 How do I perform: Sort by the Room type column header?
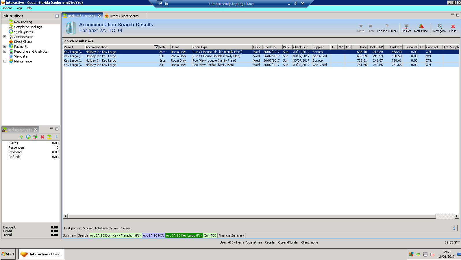coord(222,47)
